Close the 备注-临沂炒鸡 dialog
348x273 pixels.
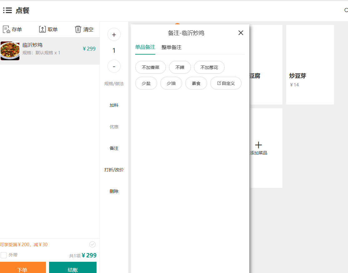point(241,33)
